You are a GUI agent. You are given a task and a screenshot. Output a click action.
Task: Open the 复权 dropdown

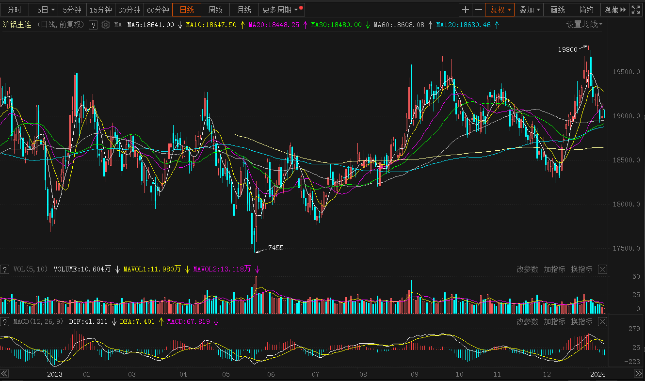[x=500, y=10]
